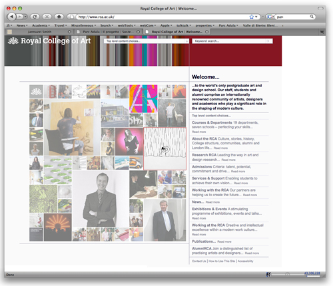Click Read more next to News
This screenshot has width=333, height=286.
(x=212, y=202)
